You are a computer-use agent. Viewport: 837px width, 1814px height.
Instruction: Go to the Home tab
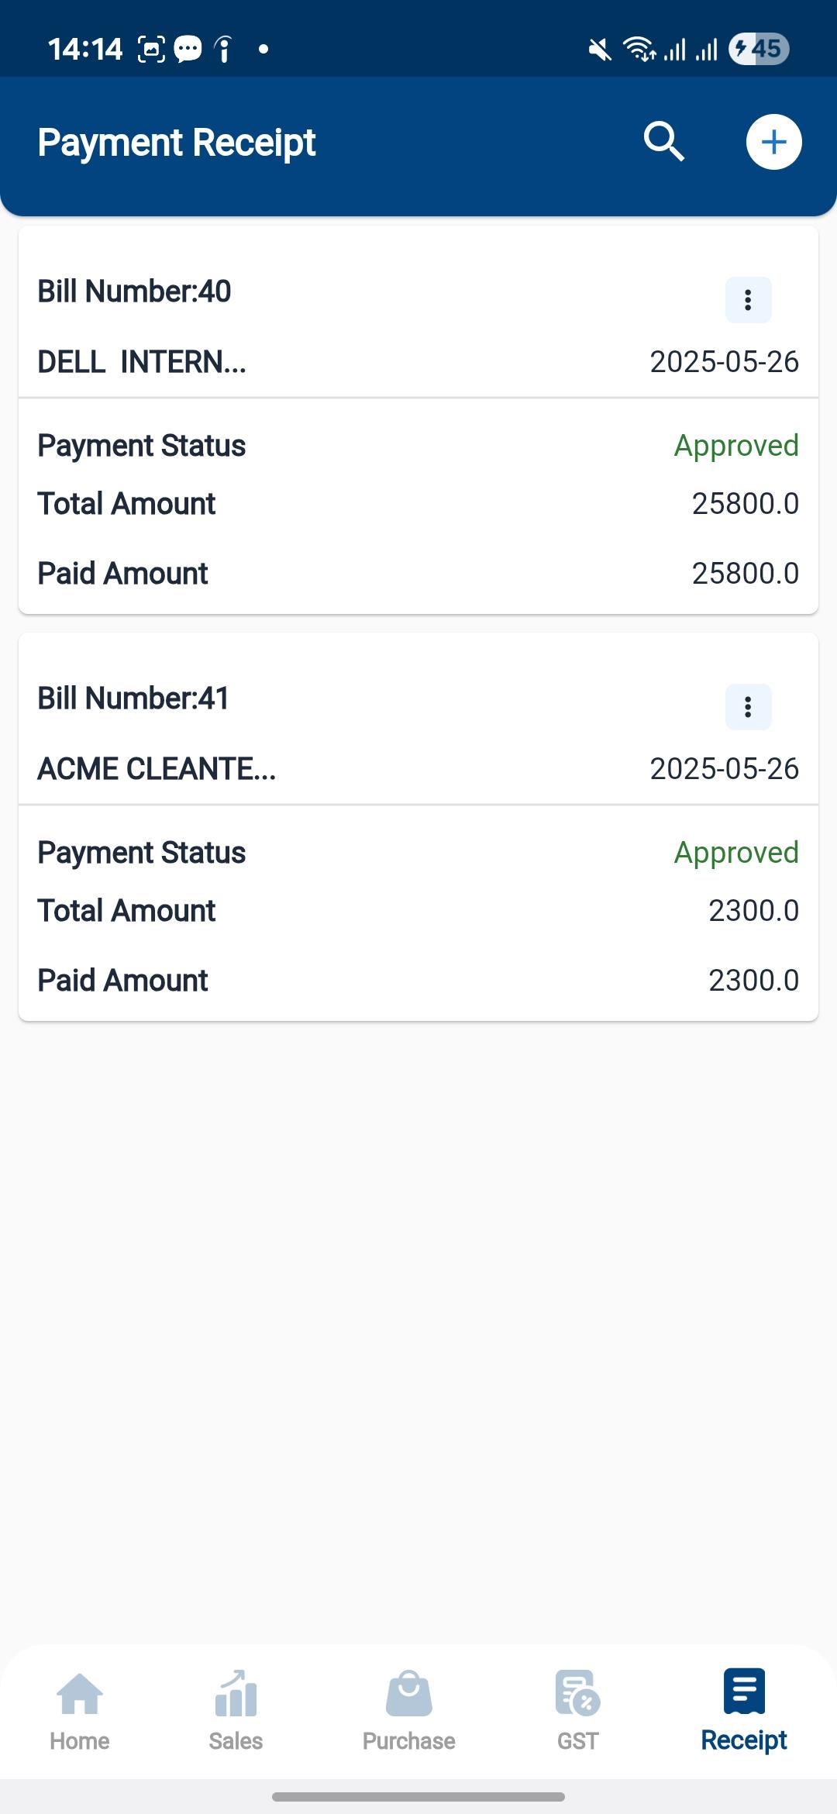[x=80, y=1710]
